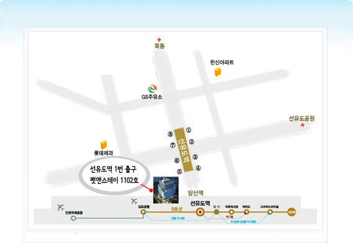Select the 김포공항 station circle
This screenshot has height=243, width=353.
[143, 212]
